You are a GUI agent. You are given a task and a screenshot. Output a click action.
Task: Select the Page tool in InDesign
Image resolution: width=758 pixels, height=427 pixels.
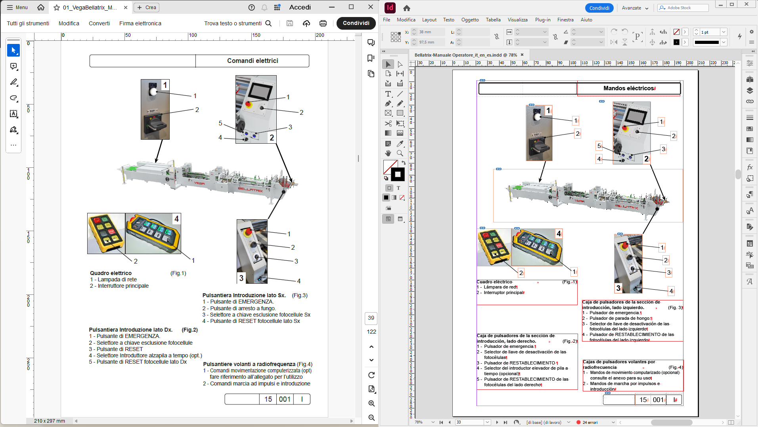[x=388, y=74]
